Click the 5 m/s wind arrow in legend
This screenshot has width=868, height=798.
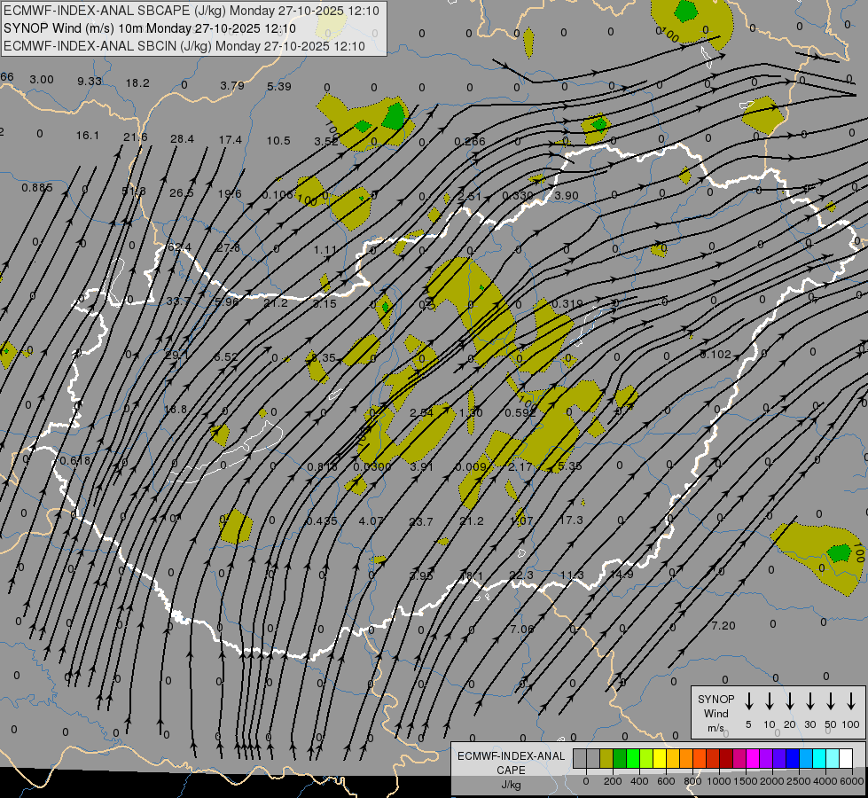pyautogui.click(x=748, y=701)
